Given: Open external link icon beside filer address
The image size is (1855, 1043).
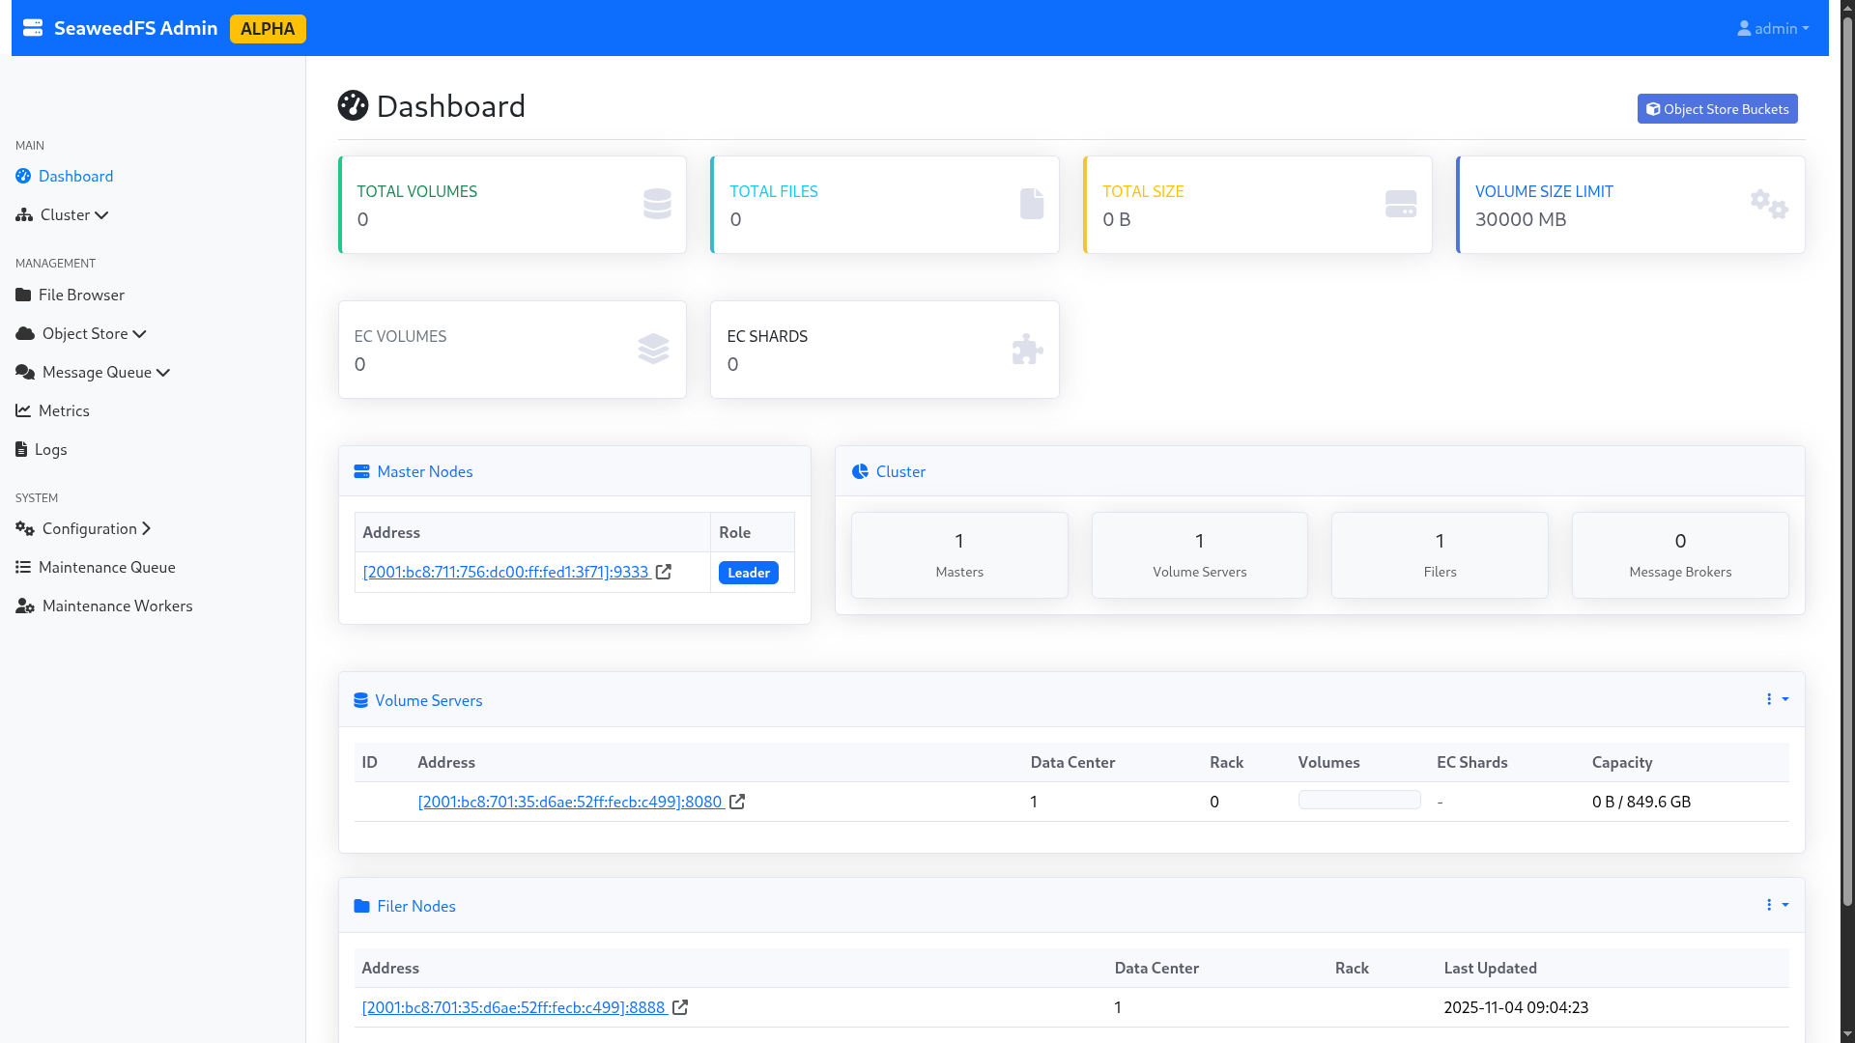Looking at the screenshot, I should tap(680, 1007).
